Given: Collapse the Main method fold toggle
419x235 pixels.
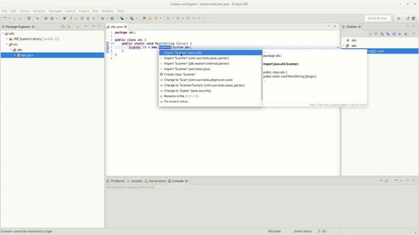Looking at the screenshot, I should (x=113, y=44).
